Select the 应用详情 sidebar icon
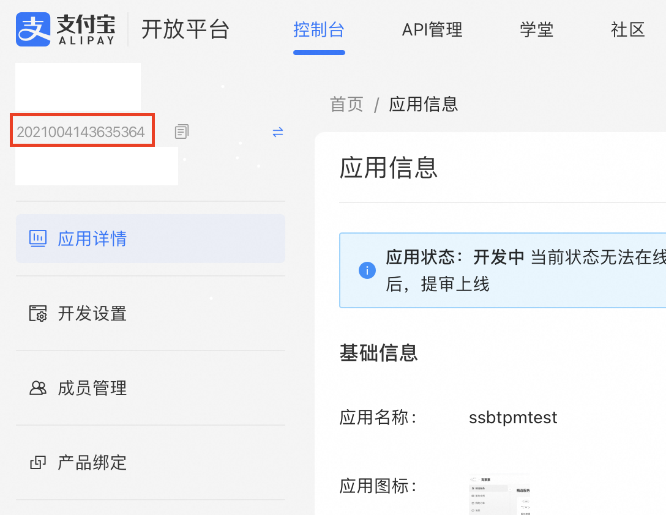666x515 pixels. (x=38, y=239)
